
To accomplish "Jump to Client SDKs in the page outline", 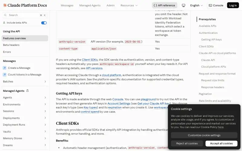I will click(x=206, y=47).
